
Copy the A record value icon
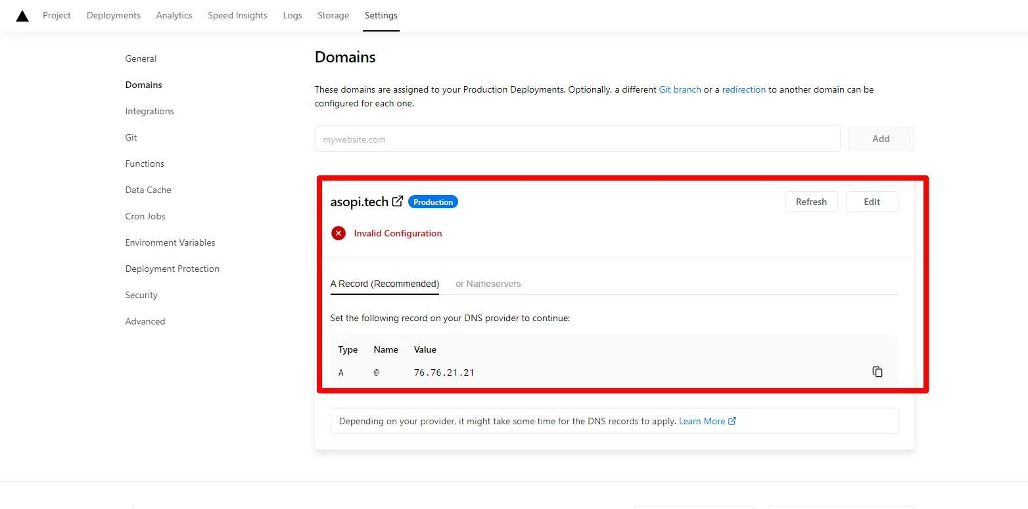[x=877, y=372]
